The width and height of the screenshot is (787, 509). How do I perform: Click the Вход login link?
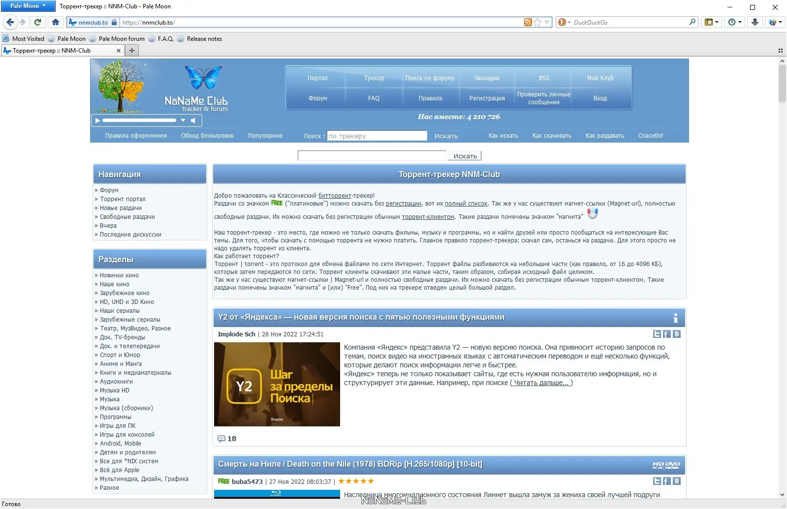point(600,98)
